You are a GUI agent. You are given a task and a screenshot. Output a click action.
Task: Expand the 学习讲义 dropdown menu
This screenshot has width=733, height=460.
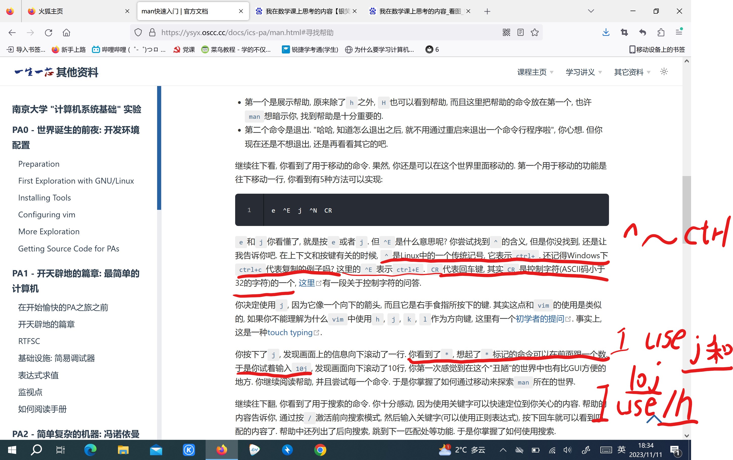(583, 72)
